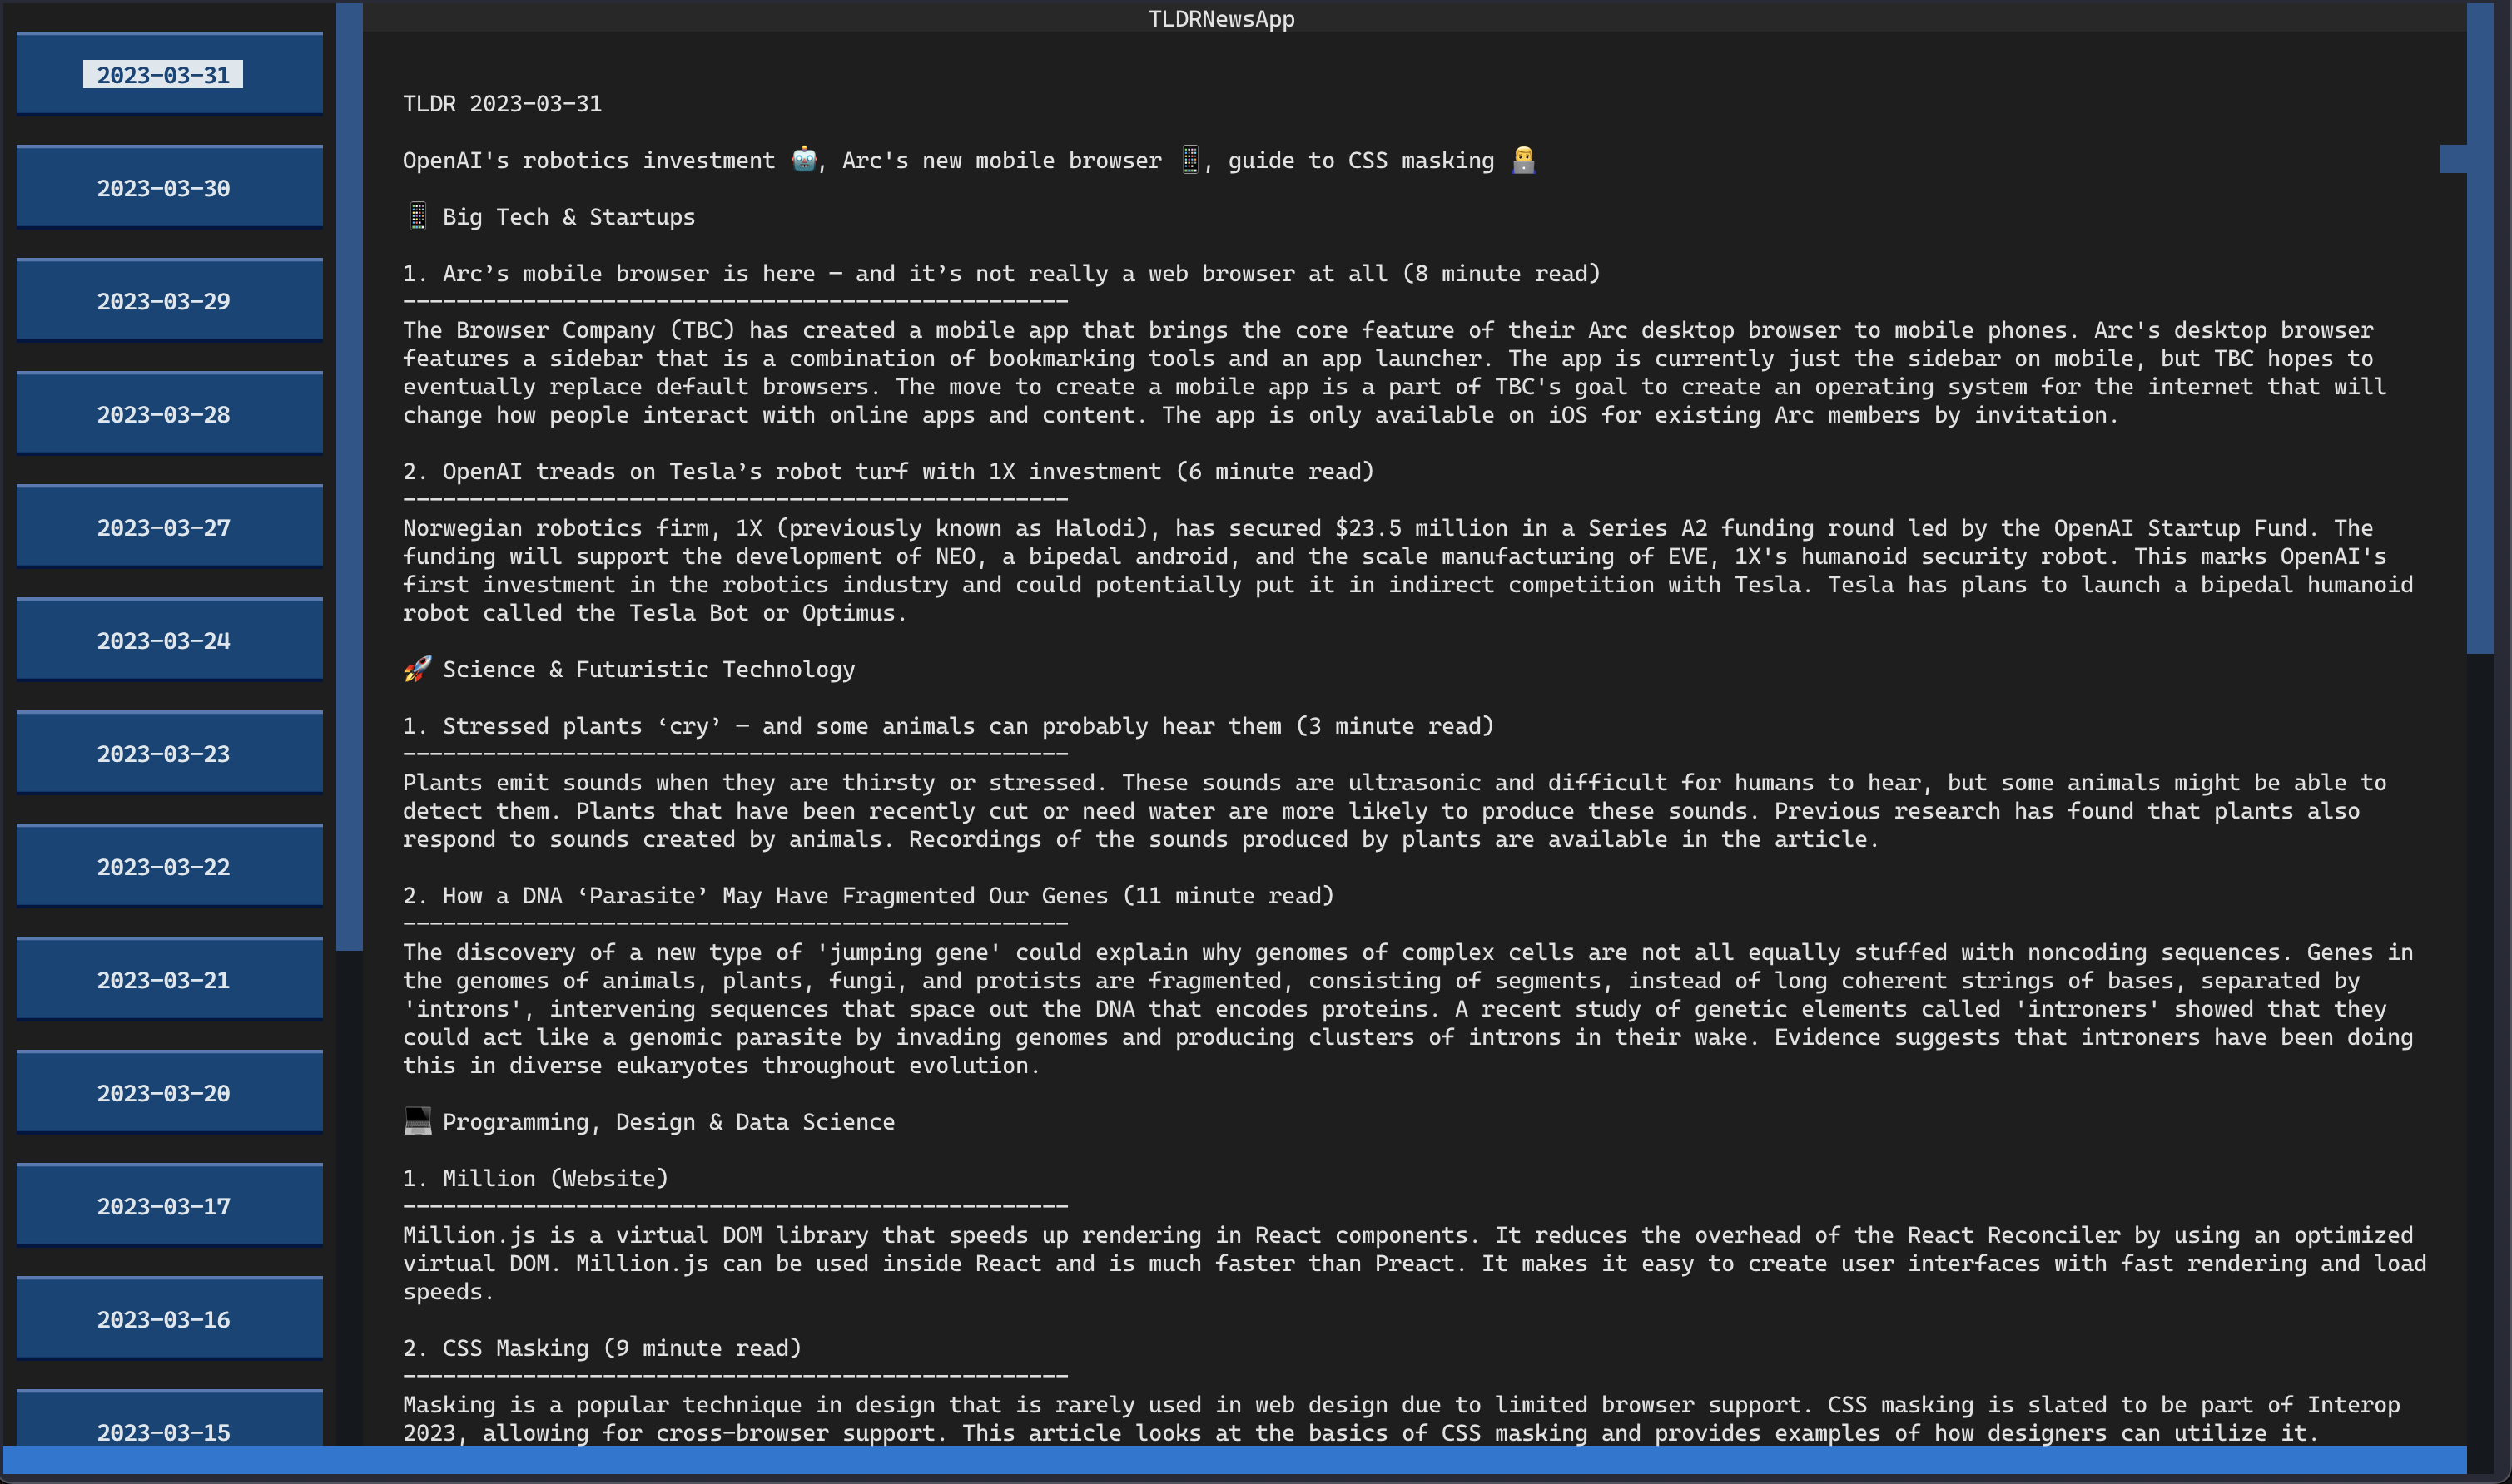Click the TLDRNewsApp window title
Image resolution: width=2512 pixels, height=1484 pixels.
click(1222, 18)
